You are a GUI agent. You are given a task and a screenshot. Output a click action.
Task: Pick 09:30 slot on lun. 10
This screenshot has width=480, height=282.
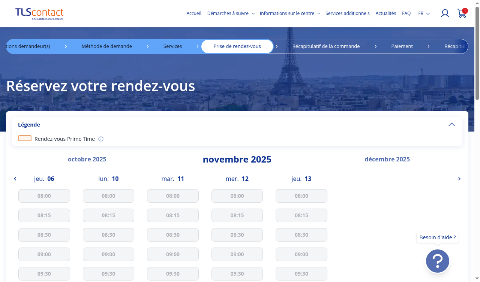pyautogui.click(x=108, y=274)
